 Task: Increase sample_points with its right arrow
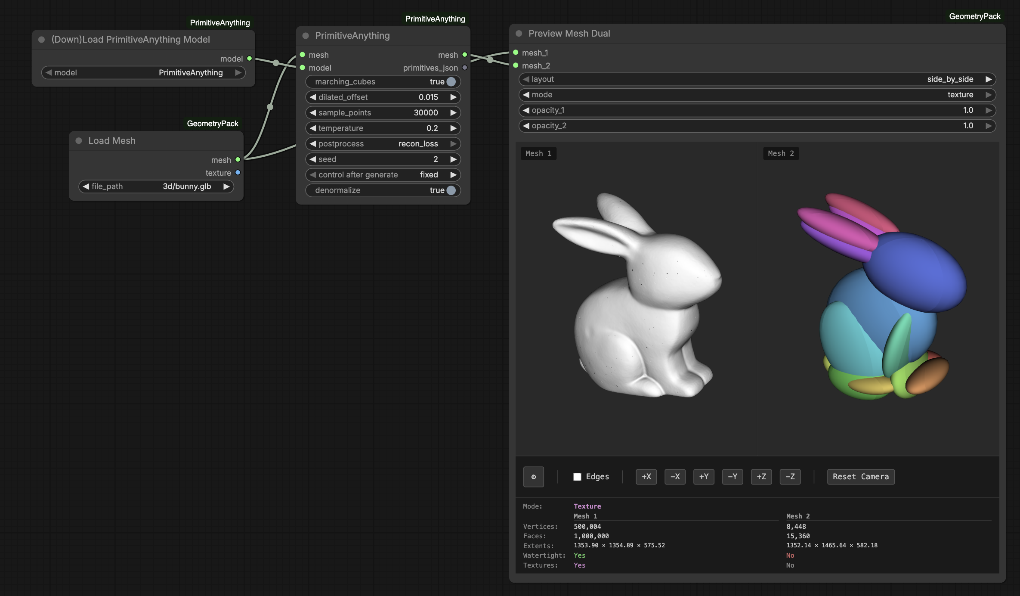[453, 113]
